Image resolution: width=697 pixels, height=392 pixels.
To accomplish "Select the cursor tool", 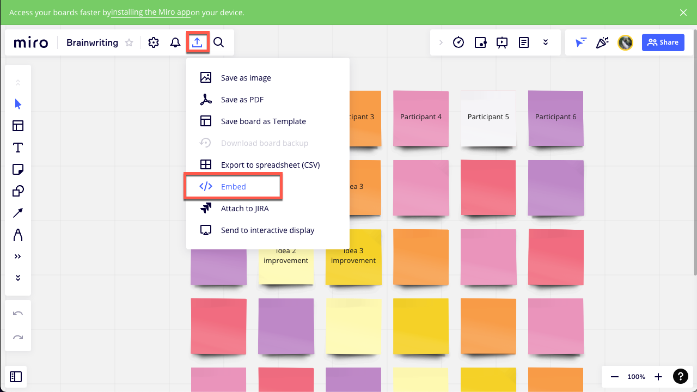I will [x=18, y=104].
